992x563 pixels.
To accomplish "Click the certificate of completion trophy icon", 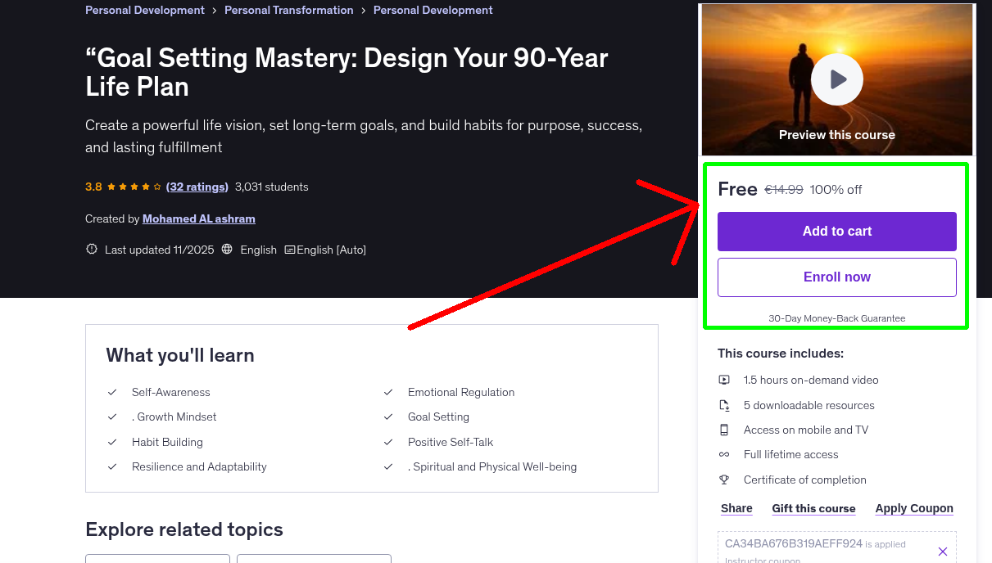I will [x=724, y=480].
